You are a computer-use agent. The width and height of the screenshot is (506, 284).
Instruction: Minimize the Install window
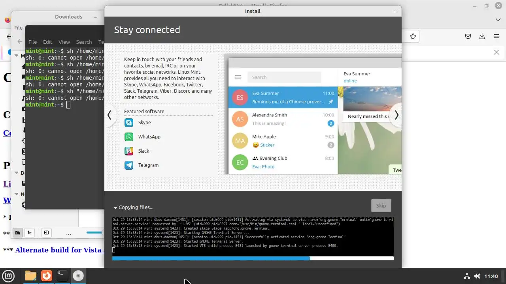394,11
